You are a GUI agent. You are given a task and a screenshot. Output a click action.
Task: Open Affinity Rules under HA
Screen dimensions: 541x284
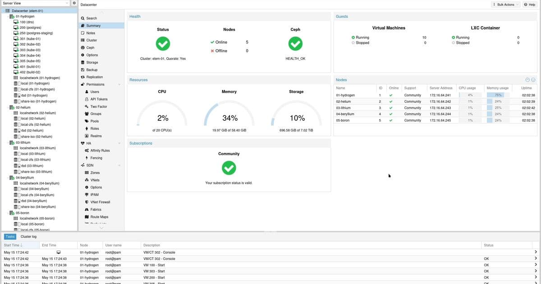100,151
